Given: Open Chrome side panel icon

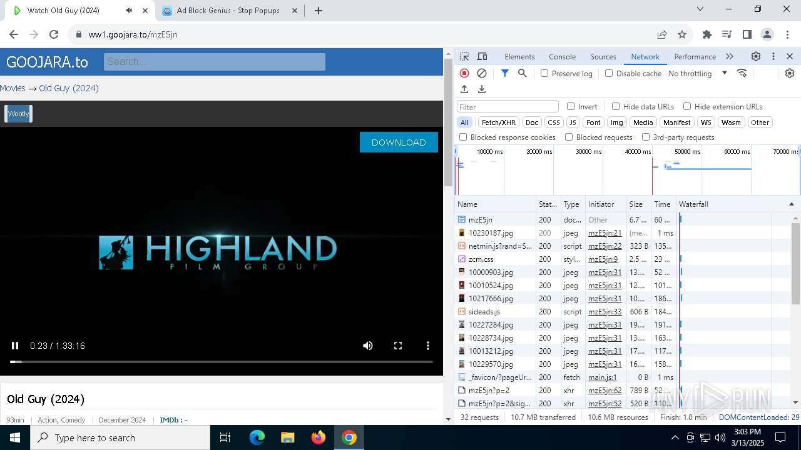Looking at the screenshot, I should (747, 34).
